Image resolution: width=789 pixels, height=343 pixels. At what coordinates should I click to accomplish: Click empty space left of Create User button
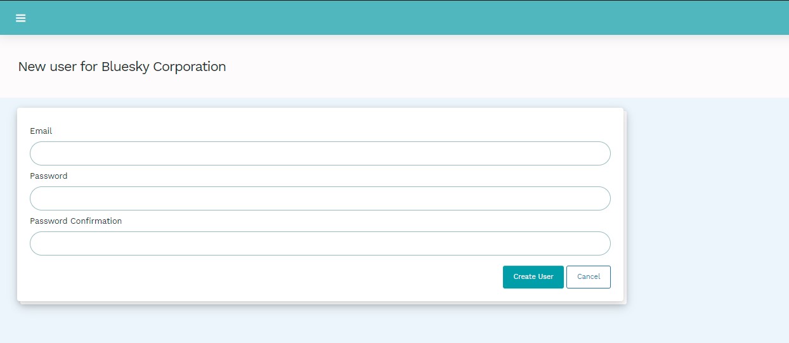[317, 277]
